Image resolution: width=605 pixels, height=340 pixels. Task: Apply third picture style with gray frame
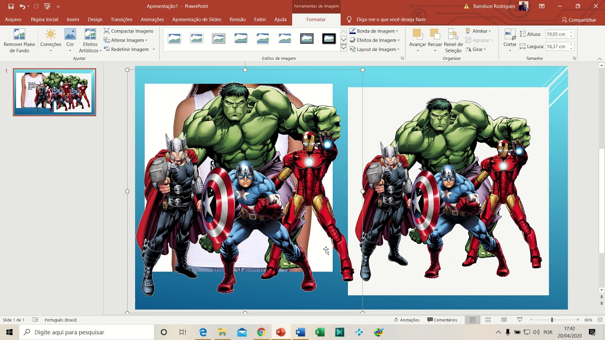[218, 39]
